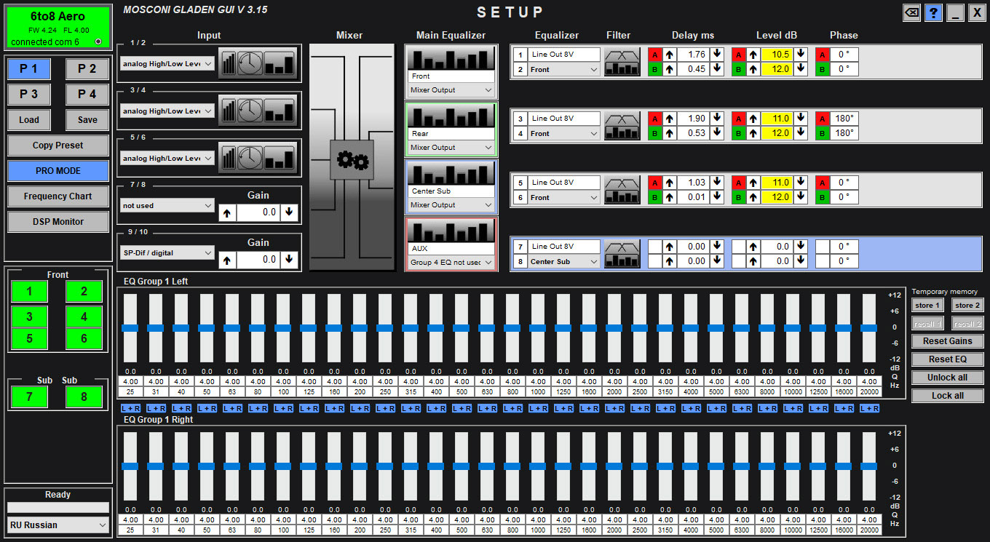Screen dimensions: 990x542
Task: Select Front channel 1 green button
Action: point(29,292)
